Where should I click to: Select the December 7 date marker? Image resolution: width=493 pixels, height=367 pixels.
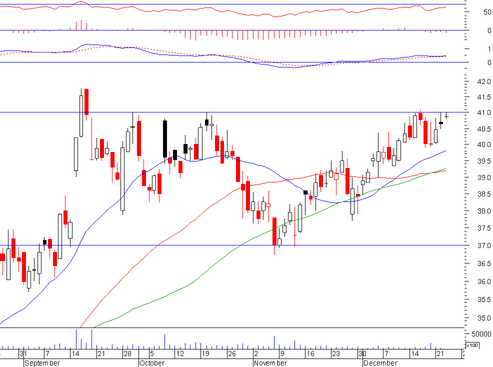click(386, 354)
